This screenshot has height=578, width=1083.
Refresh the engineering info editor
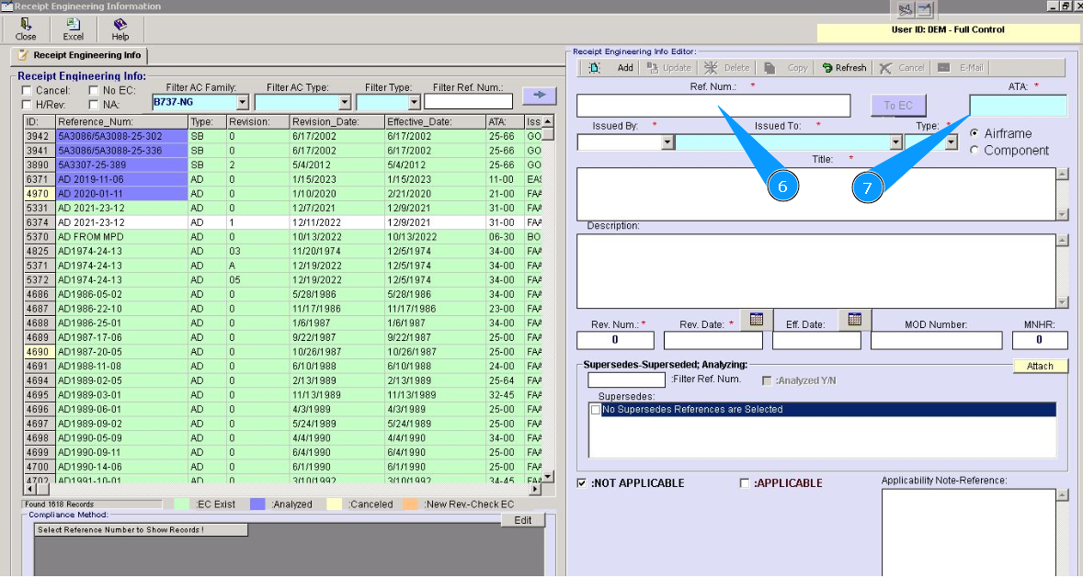(x=844, y=68)
